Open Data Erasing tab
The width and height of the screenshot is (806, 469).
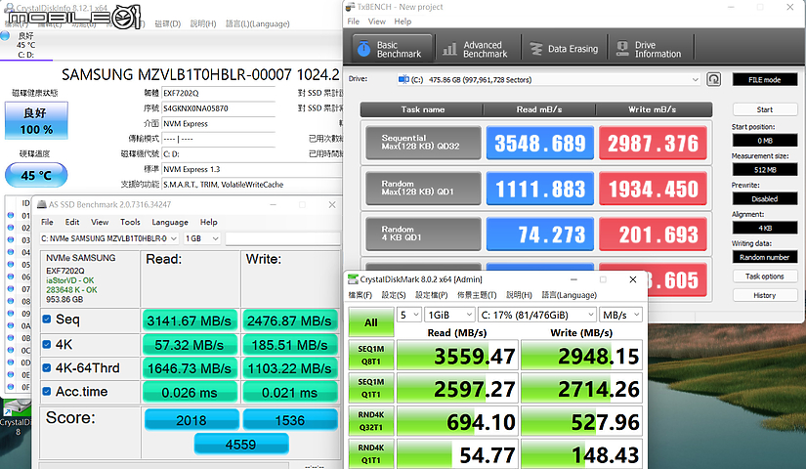[x=564, y=49]
